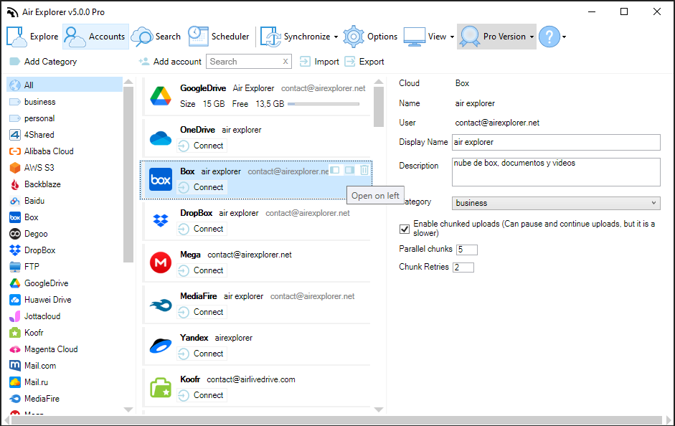Click the accounts list scroll down arrow
This screenshot has width=675, height=426.
click(x=379, y=410)
